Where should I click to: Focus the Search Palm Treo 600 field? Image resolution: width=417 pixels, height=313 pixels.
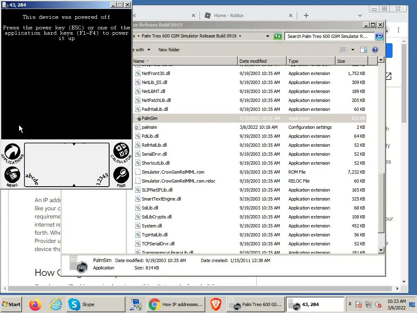329,36
